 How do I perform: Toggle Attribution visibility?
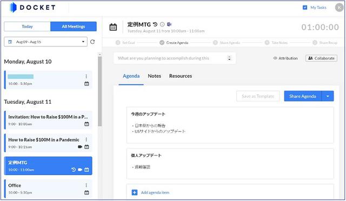click(285, 58)
